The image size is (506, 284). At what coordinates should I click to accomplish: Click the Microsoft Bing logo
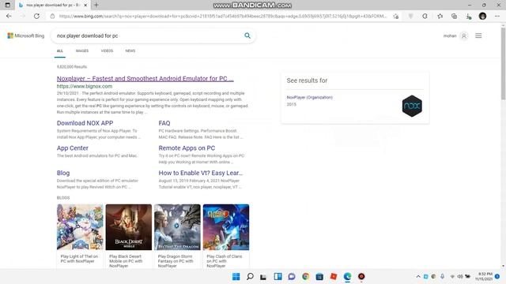pyautogui.click(x=26, y=35)
